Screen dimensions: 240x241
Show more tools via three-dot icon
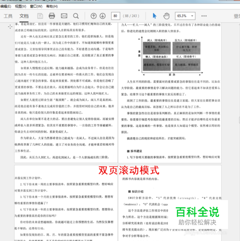(x=204, y=16)
